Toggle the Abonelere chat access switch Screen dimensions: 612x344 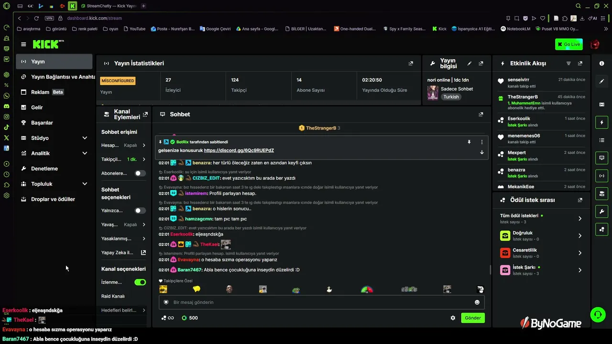(140, 173)
